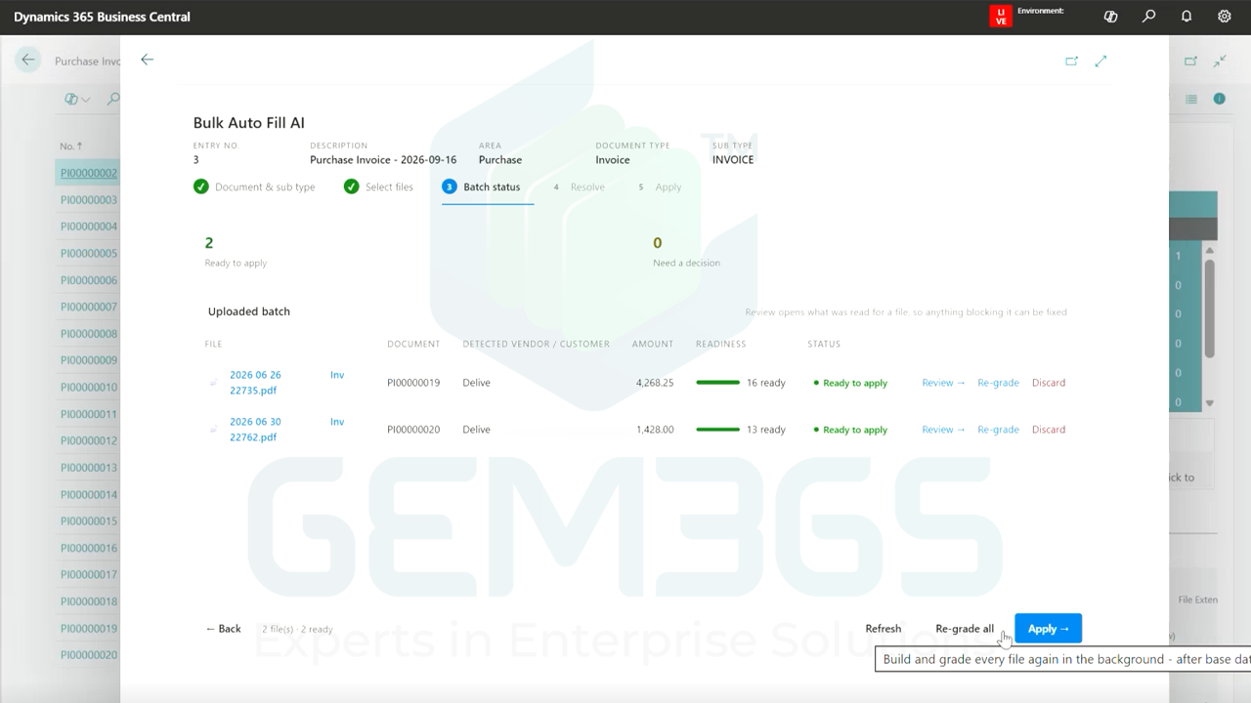Discard the PI00000020 file row
This screenshot has height=703, width=1251.
pyautogui.click(x=1049, y=430)
